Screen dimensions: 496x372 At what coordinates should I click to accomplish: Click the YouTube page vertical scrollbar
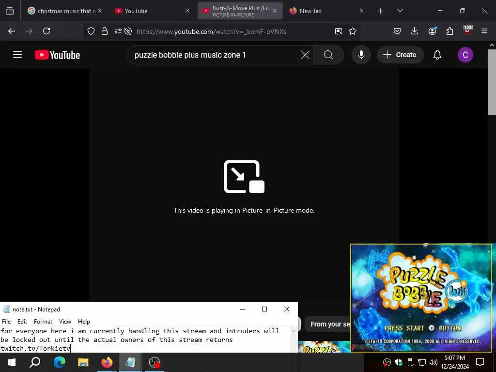pyautogui.click(x=492, y=82)
